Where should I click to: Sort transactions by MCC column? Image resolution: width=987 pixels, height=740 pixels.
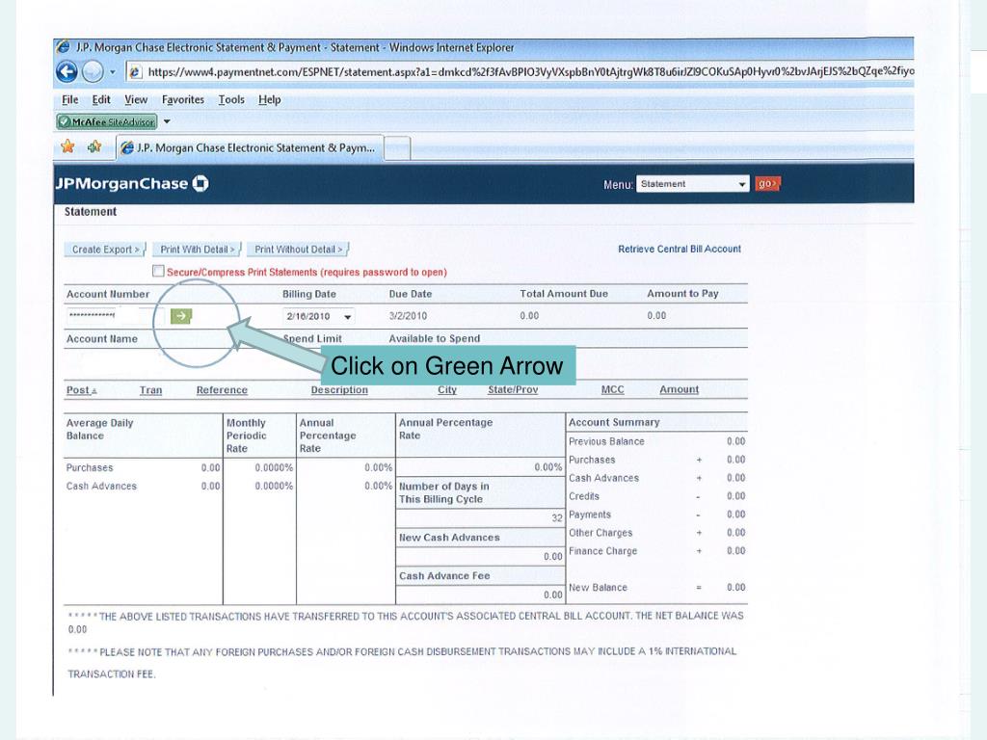pyautogui.click(x=612, y=389)
